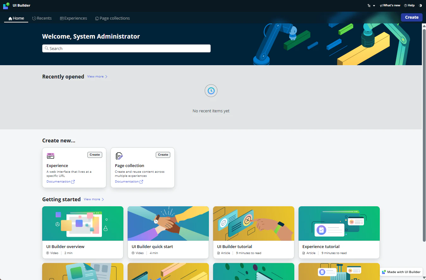Click the Made with UI Builder badge
Screen dimensions: 426x280
pyautogui.click(x=401, y=272)
